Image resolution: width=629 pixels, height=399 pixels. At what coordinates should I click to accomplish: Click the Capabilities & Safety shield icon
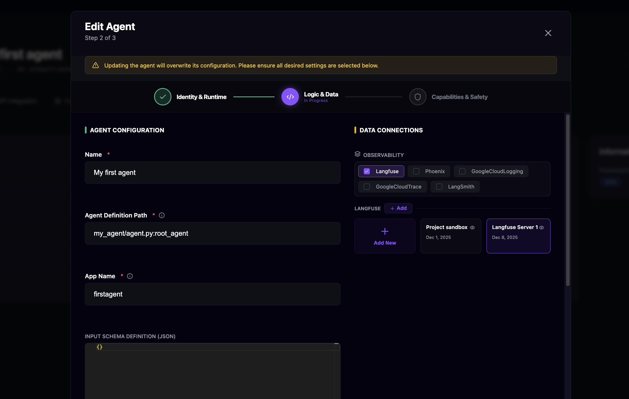418,97
